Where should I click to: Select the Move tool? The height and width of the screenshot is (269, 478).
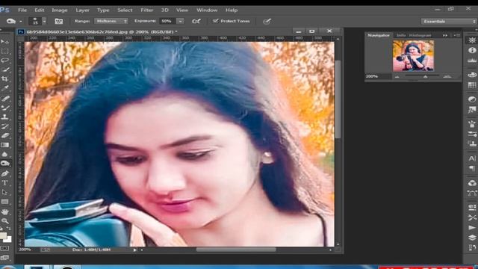click(4, 42)
